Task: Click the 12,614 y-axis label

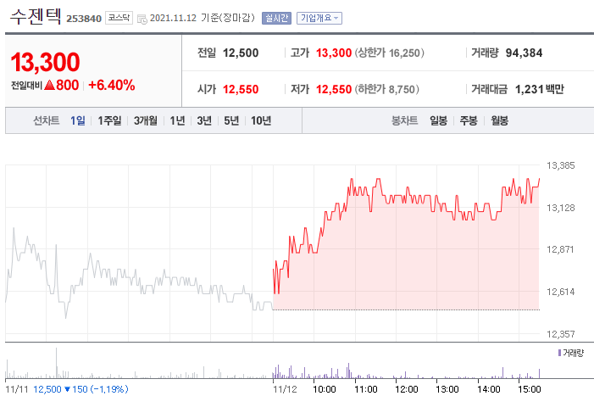Action: [561, 292]
